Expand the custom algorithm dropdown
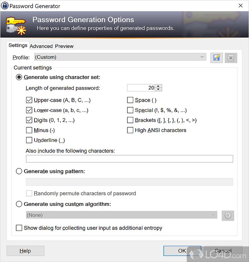This screenshot has height=262, width=249. (x=121, y=215)
